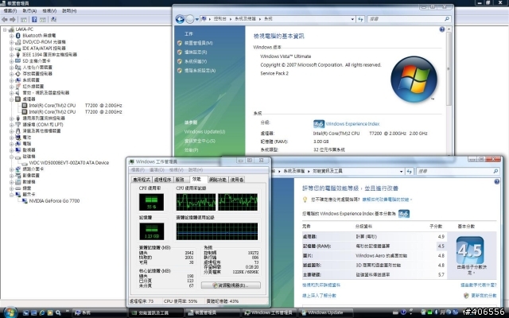
Task: Expand the DVD/CD-ROM drives node
Action: (11, 42)
